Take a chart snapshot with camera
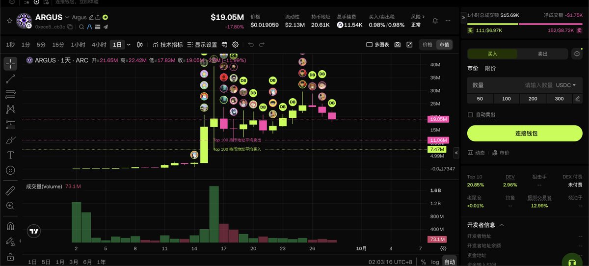Image resolution: width=589 pixels, height=266 pixels. [397, 45]
